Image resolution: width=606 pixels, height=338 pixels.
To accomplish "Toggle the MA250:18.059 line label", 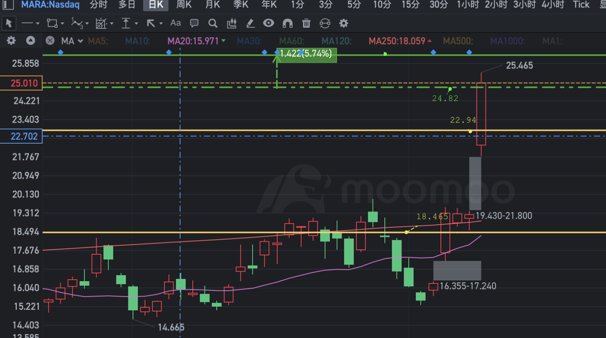I will (x=397, y=41).
